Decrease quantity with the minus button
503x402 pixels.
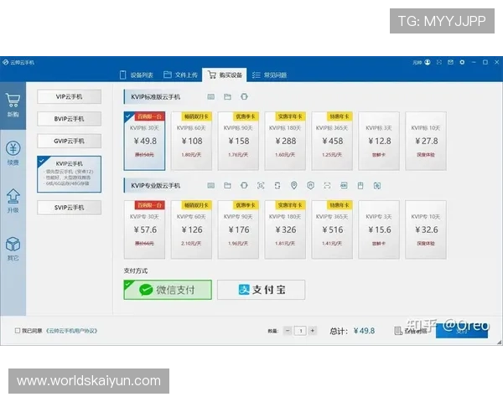[288, 331]
